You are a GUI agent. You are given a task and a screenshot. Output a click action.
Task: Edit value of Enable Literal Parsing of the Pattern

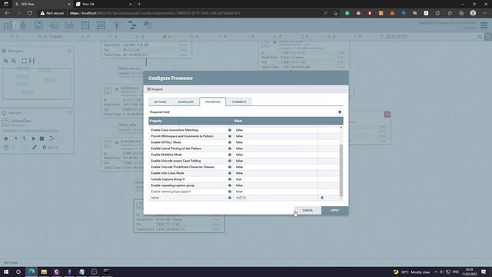(x=275, y=149)
